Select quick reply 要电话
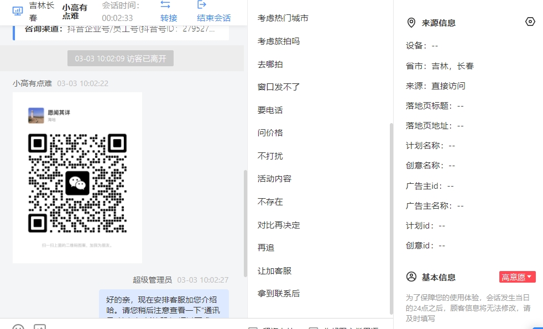The image size is (543, 329). [270, 110]
